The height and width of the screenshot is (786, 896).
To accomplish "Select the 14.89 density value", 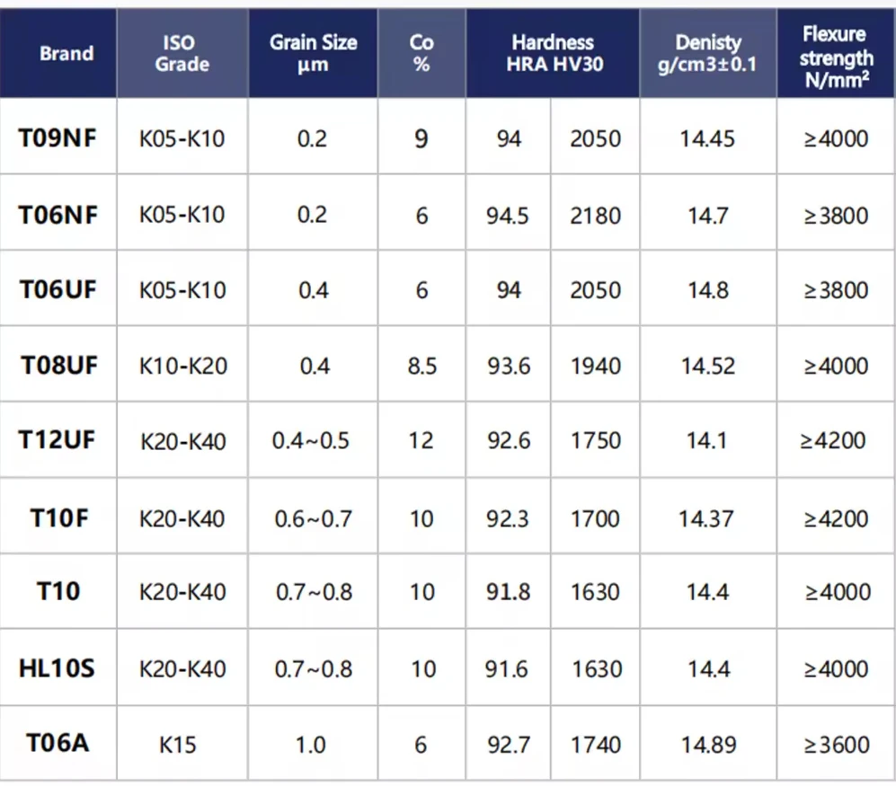I will tap(708, 745).
